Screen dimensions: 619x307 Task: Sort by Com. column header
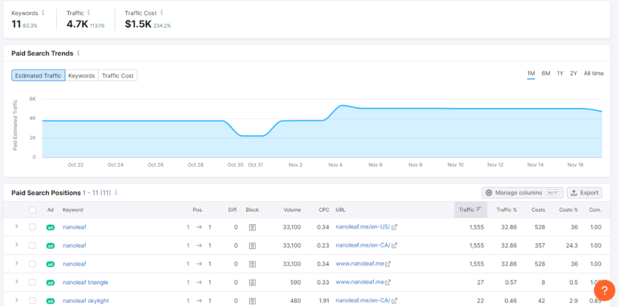tap(595, 210)
